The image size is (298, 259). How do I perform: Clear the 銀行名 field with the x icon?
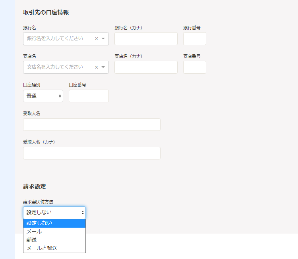coord(96,39)
